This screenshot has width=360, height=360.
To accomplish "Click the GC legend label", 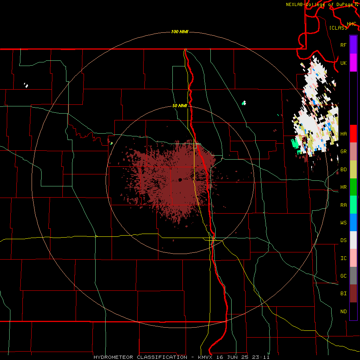I will [x=343, y=276].
